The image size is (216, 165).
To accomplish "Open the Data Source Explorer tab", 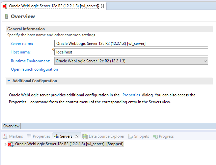I will tap(103, 136).
